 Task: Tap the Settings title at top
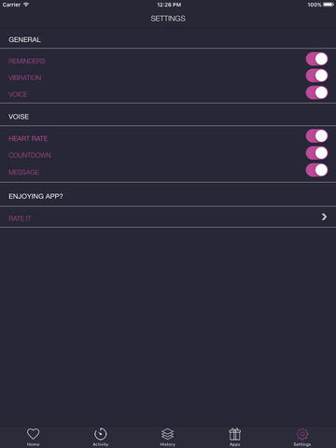[168, 19]
